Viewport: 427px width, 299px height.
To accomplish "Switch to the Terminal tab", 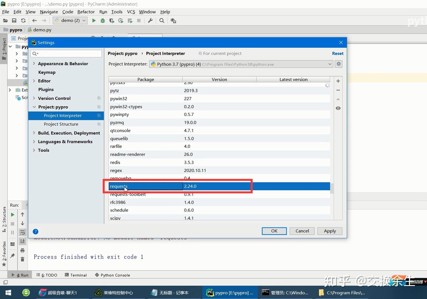I will point(76,275).
